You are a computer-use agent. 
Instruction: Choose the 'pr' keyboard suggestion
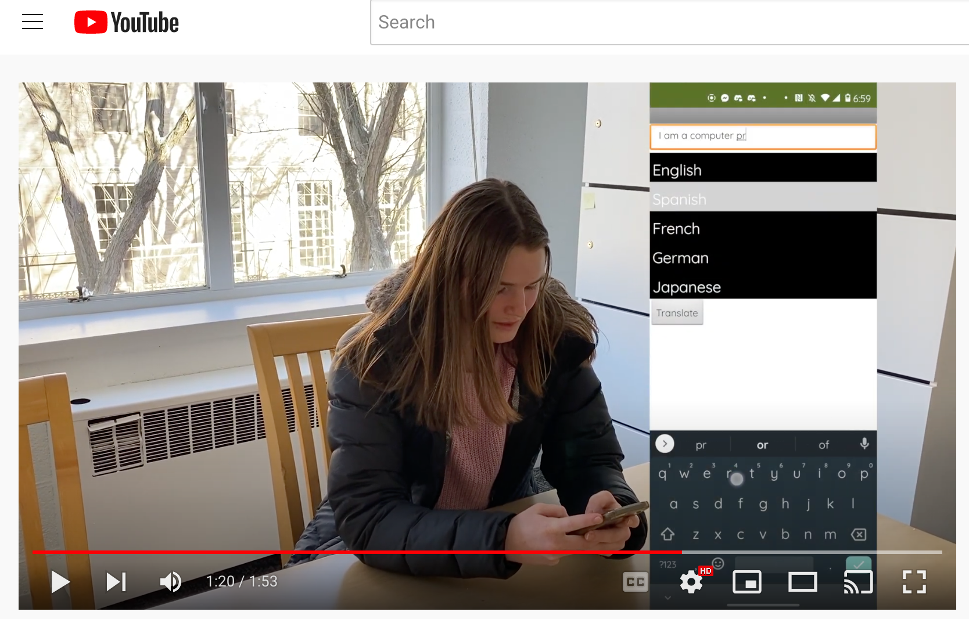(x=701, y=445)
